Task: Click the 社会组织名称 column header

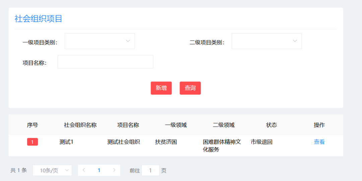Action: click(x=80, y=125)
